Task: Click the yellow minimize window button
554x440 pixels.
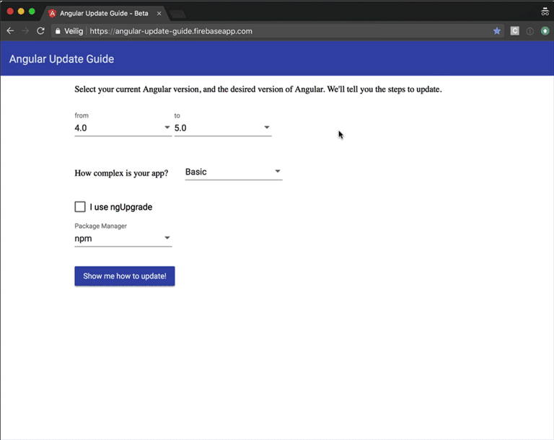Action: tap(21, 12)
